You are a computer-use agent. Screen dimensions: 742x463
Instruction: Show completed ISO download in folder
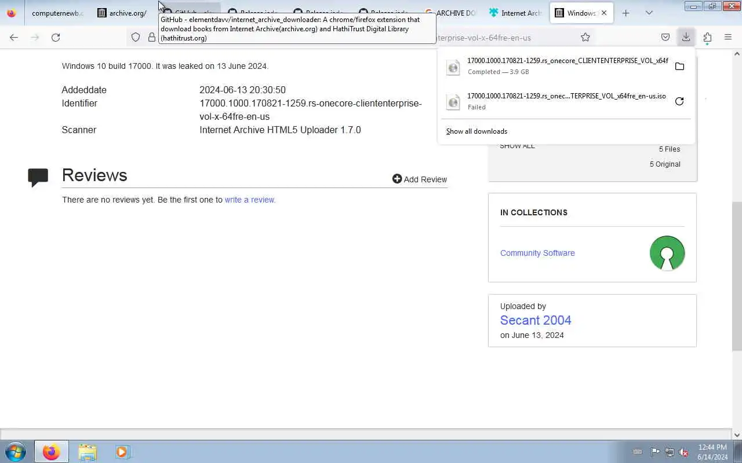pyautogui.click(x=679, y=66)
